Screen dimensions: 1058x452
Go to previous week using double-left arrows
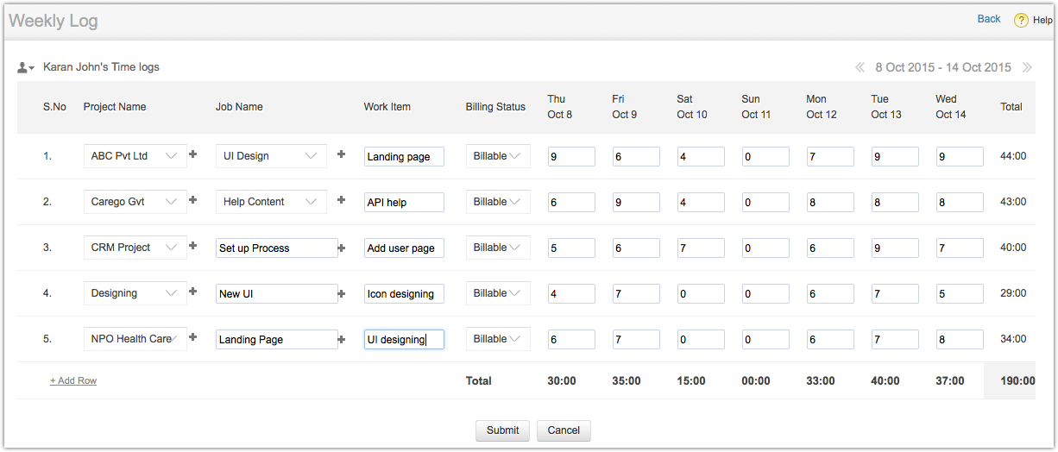860,67
